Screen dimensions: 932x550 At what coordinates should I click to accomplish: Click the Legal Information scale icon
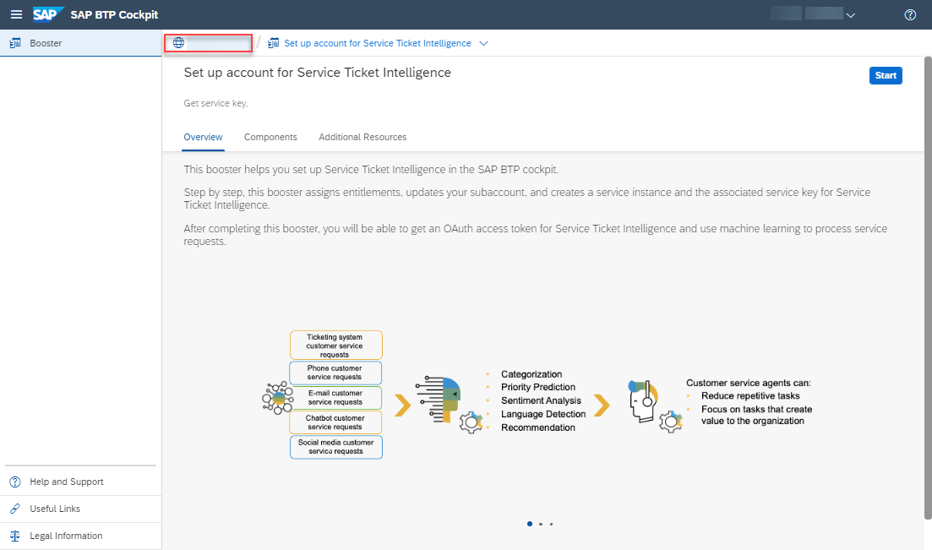click(15, 536)
